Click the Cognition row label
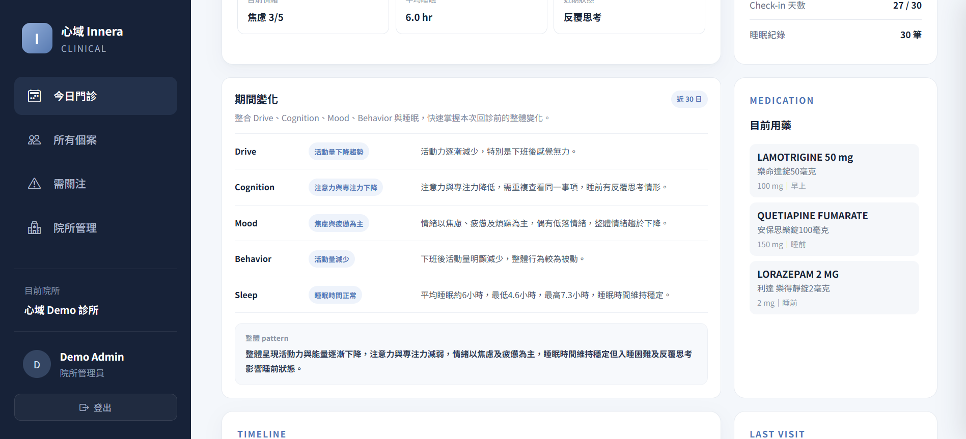 click(255, 187)
